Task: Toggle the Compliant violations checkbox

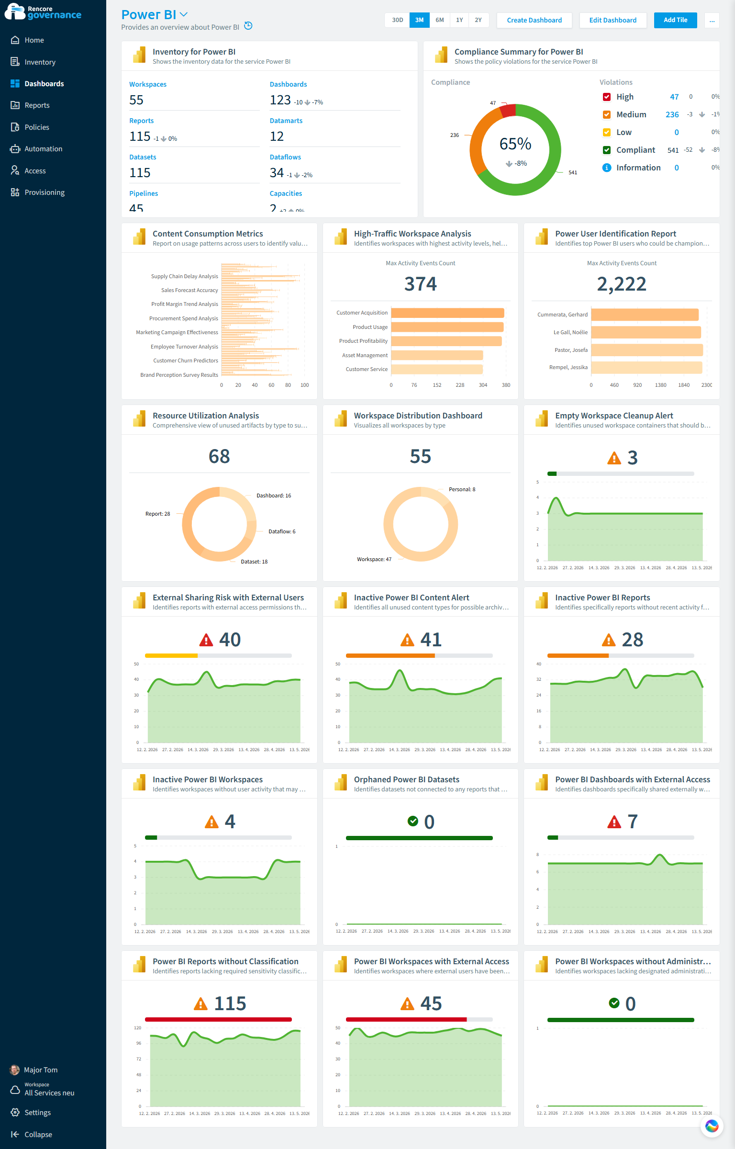Action: 606,150
